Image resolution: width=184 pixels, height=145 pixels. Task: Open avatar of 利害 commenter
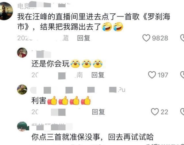22,89
